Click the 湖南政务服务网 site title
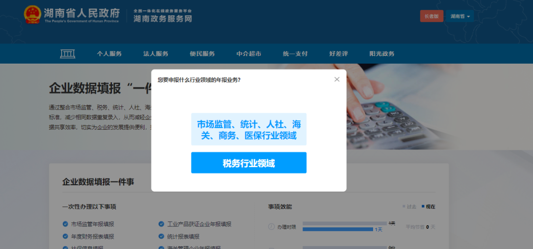 (163, 19)
